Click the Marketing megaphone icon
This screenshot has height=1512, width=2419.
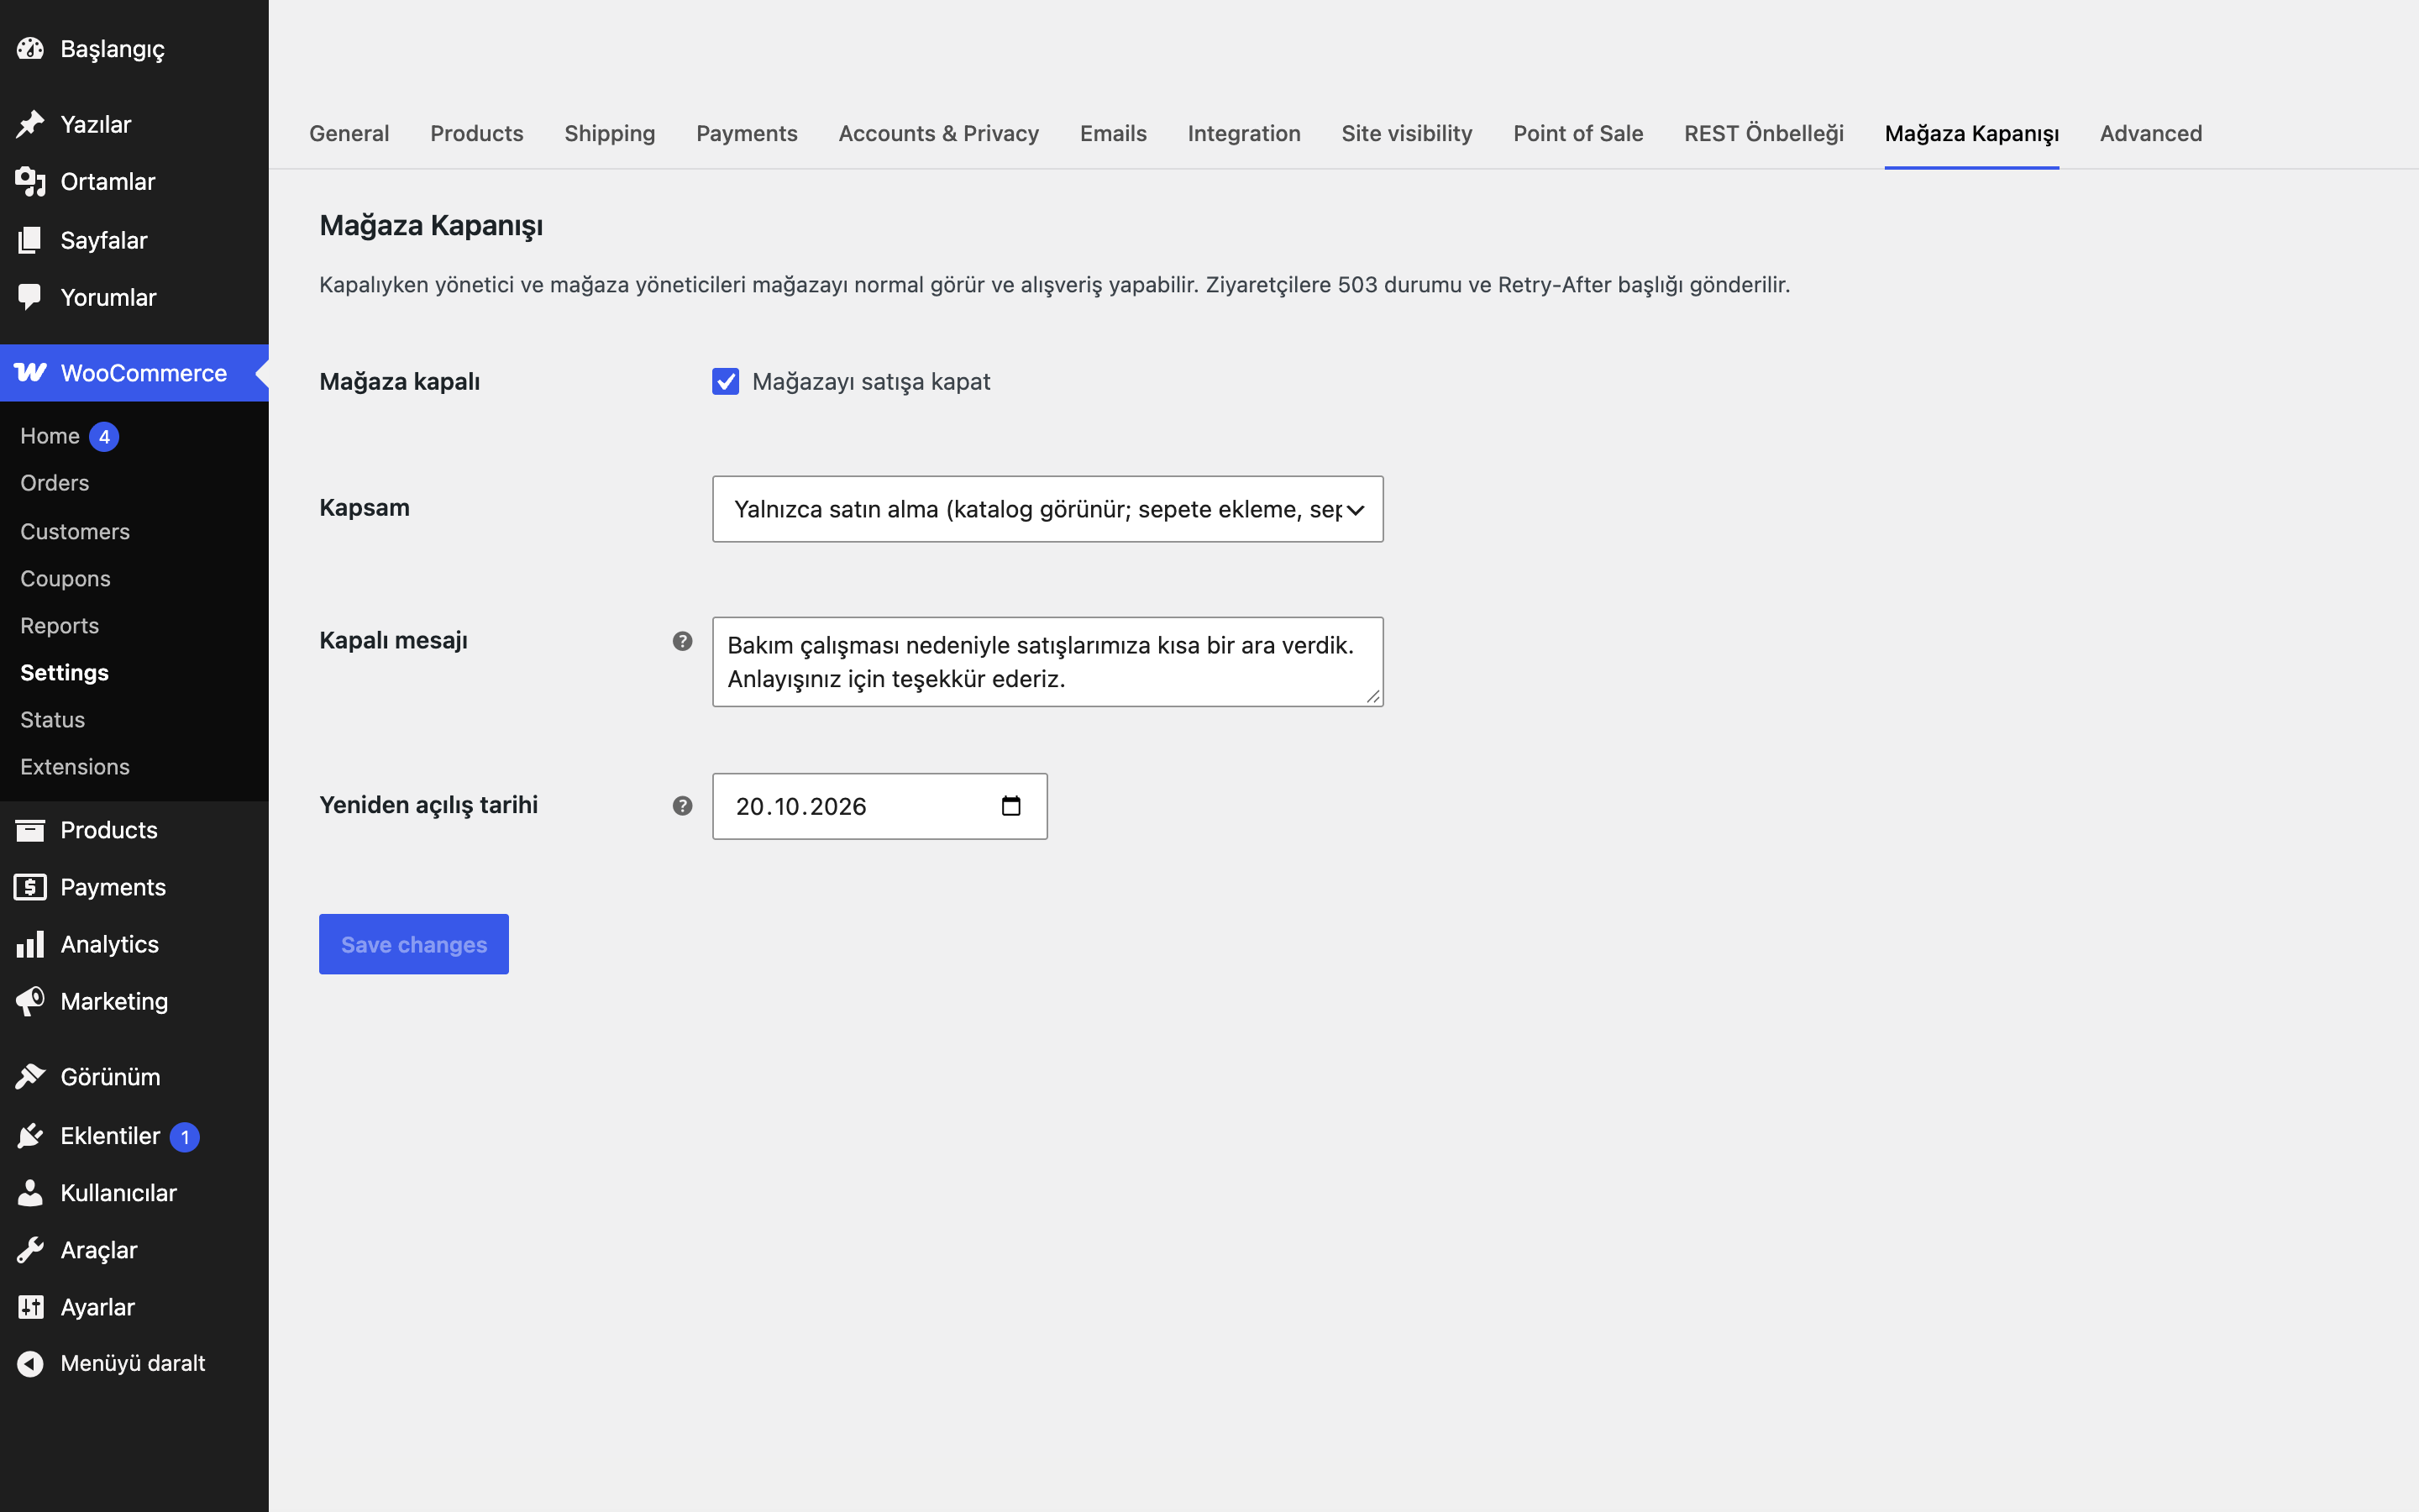coord(30,1001)
